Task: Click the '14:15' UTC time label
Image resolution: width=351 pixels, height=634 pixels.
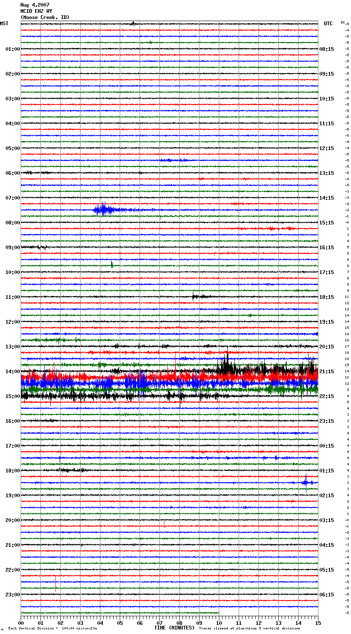Action: 327,198
